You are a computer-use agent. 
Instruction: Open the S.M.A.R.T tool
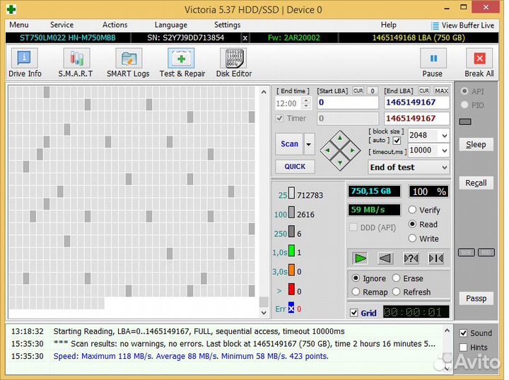point(75,63)
